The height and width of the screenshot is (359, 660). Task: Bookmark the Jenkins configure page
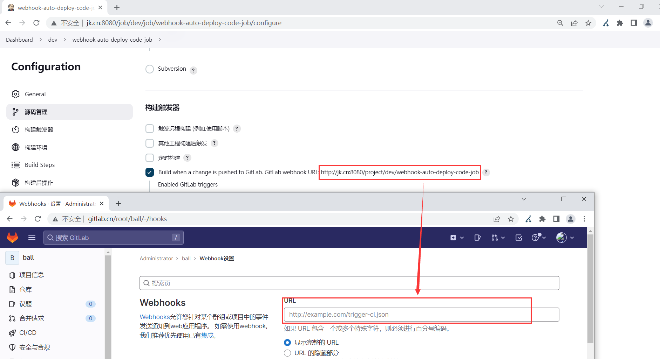pos(588,23)
